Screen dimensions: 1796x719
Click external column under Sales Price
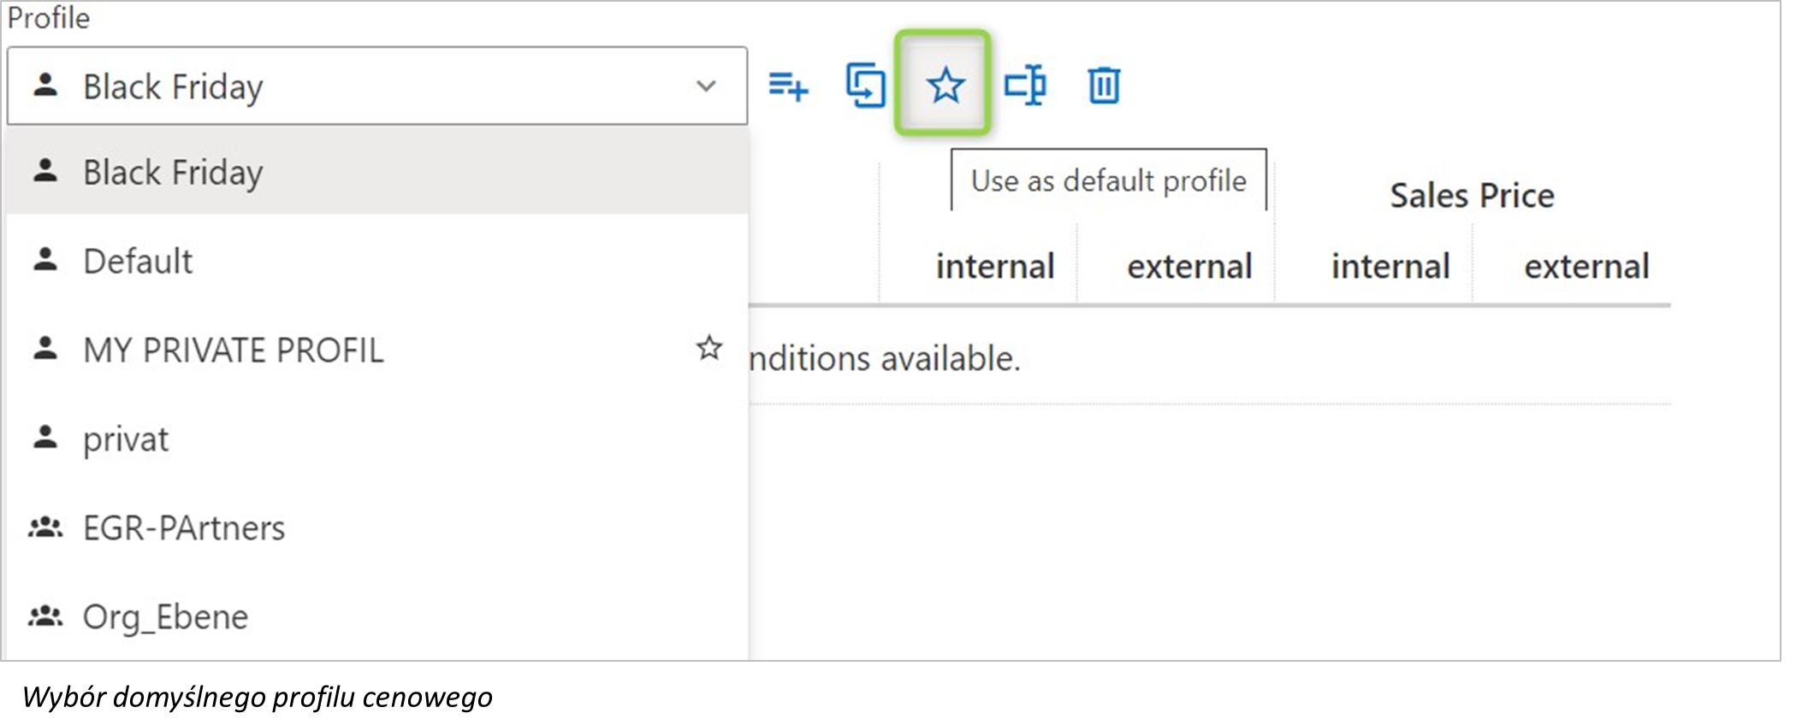1586,266
